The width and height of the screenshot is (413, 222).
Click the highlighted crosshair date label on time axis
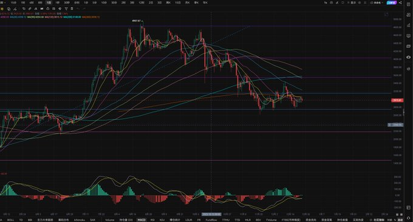point(211,214)
